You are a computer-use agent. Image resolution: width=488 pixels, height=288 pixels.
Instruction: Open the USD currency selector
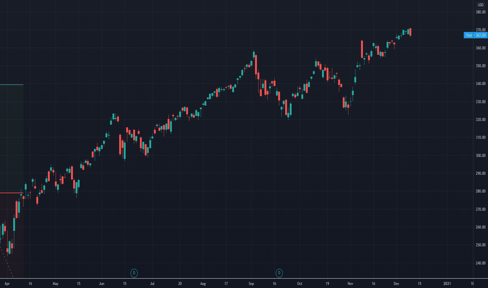click(x=481, y=5)
